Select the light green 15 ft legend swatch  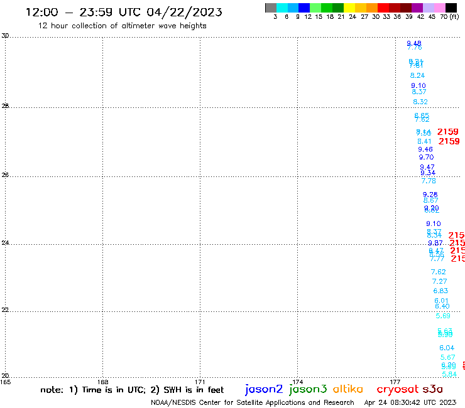point(315,8)
